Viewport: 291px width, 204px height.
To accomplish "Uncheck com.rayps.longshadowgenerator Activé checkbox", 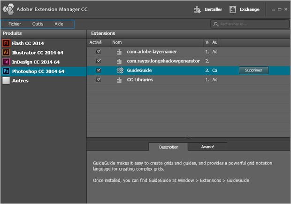I will (99, 61).
